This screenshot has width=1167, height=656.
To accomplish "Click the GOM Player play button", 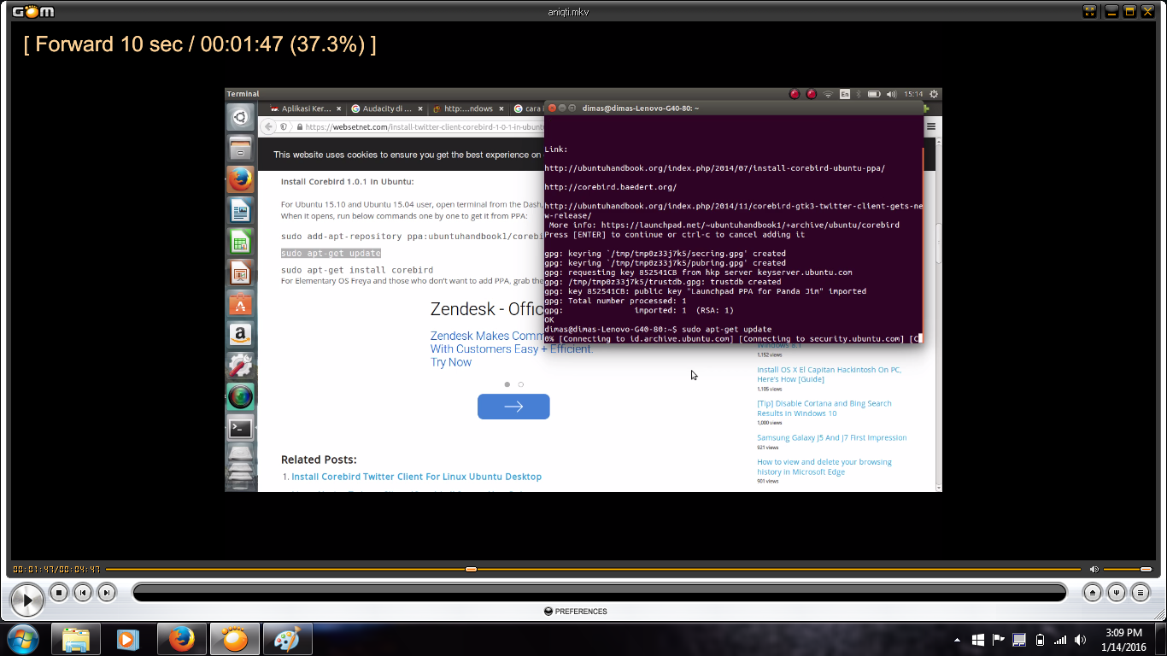I will [x=26, y=600].
